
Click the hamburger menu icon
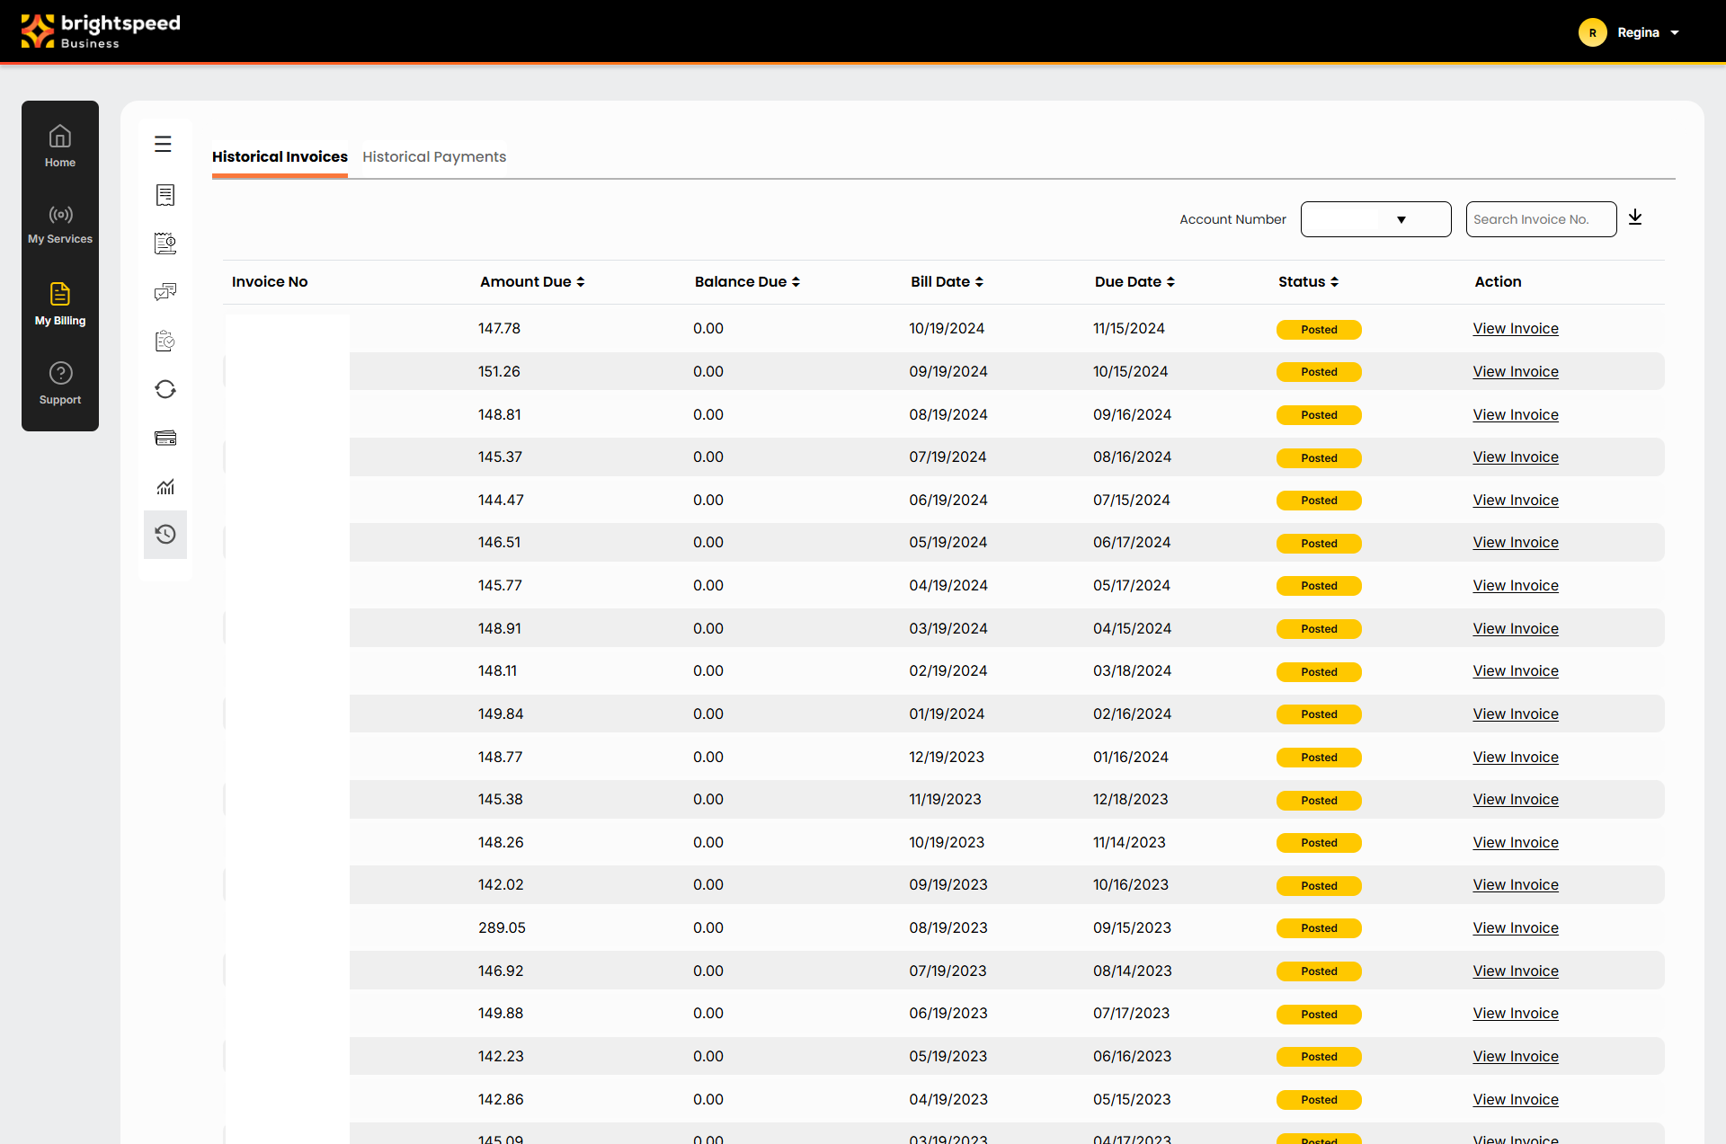pos(163,144)
